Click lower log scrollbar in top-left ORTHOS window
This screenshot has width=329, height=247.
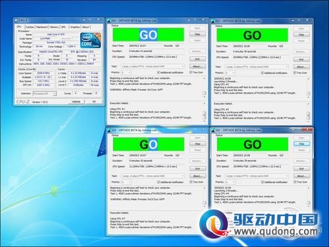pos(205,112)
